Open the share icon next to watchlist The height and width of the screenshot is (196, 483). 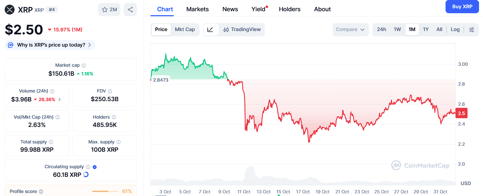131,10
